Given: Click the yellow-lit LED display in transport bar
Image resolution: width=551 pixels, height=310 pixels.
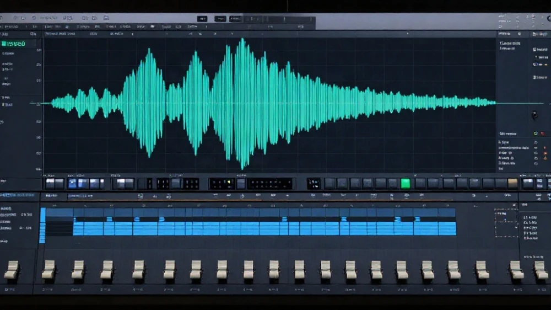Looking at the screenshot, I should (x=222, y=183).
